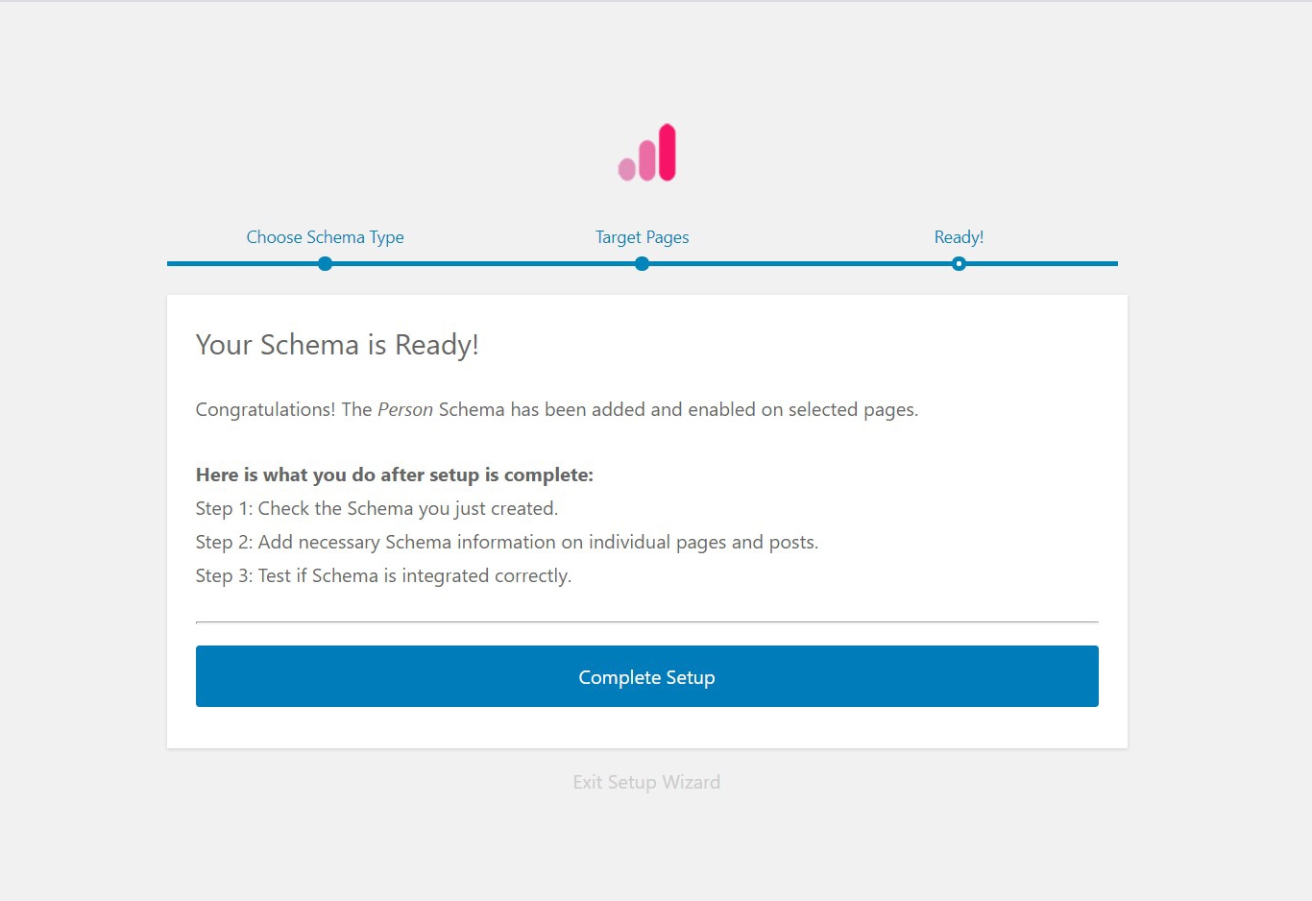Click the hollow dot under Ready!

pyautogui.click(x=959, y=263)
